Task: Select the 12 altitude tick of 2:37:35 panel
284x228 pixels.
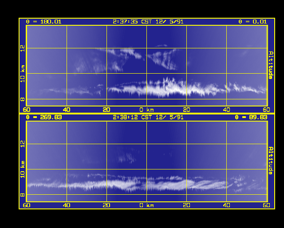Action: [23, 48]
